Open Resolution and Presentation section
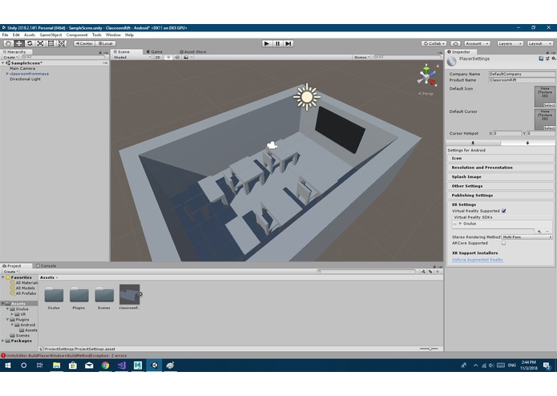This screenshot has height=396, width=557. pyautogui.click(x=500, y=168)
